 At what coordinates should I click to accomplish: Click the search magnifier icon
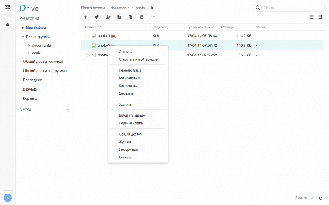[257, 8]
